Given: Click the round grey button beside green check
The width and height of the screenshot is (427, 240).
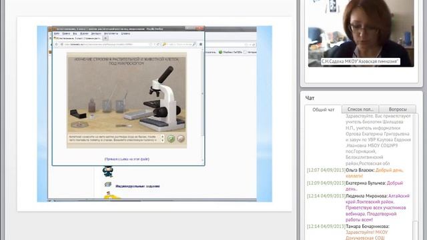Looking at the screenshot, I should tap(180, 139).
